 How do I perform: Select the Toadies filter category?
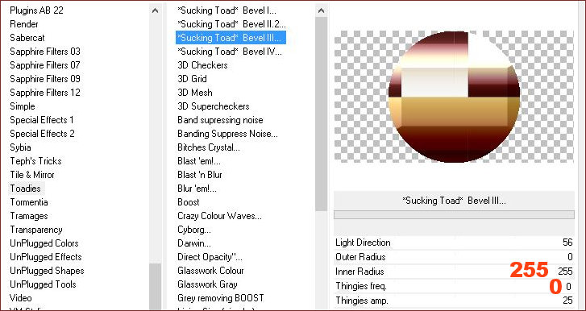pos(26,189)
